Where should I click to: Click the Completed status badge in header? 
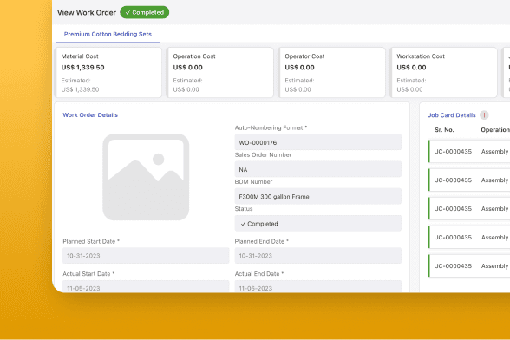pos(144,12)
